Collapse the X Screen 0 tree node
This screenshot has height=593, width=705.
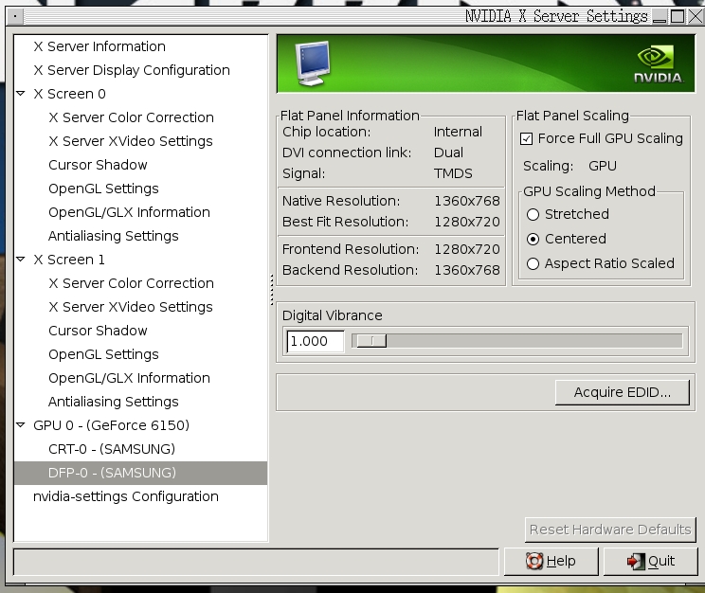21,94
